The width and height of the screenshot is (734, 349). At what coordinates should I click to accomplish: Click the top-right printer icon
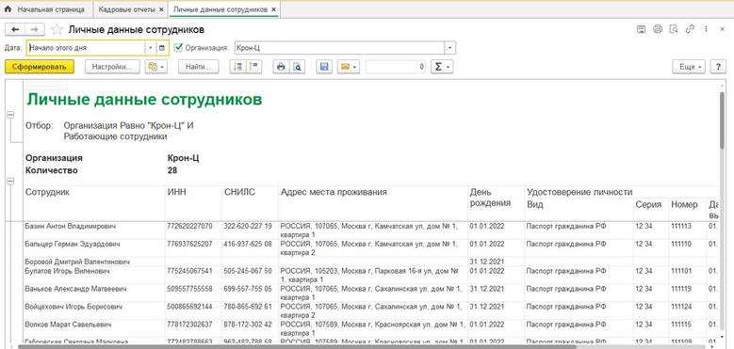(658, 29)
